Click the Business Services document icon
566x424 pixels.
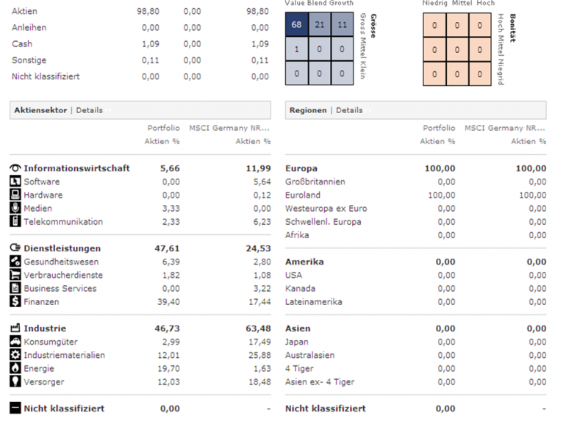[x=15, y=288]
